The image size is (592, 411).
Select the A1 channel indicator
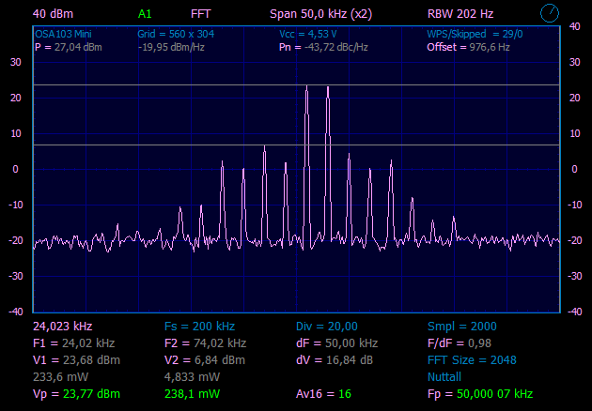tap(144, 14)
